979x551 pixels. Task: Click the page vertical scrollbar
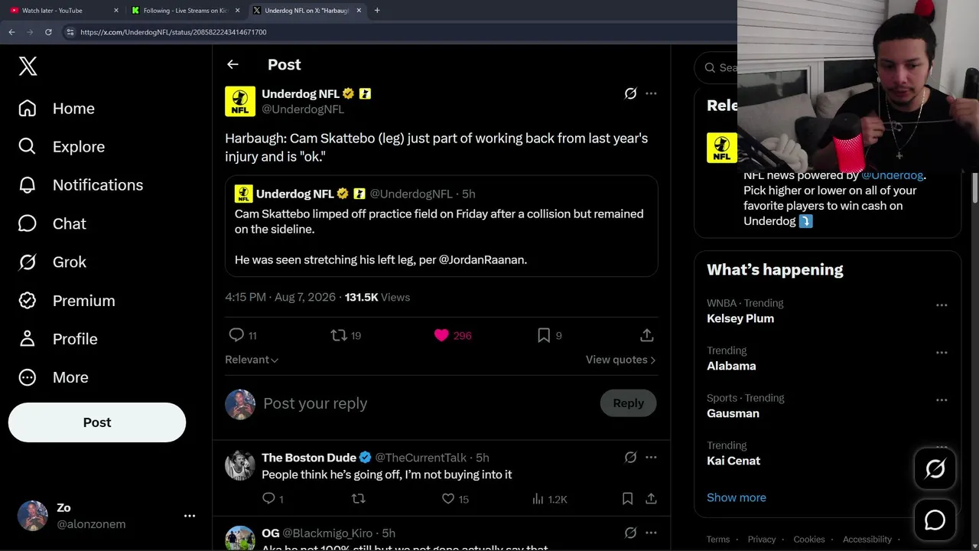(x=974, y=187)
